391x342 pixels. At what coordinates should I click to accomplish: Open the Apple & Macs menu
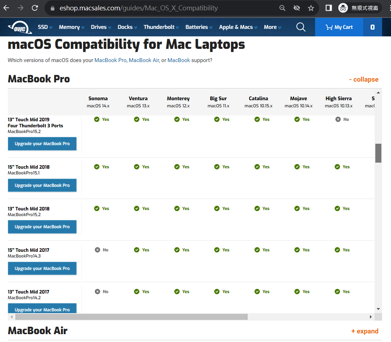coord(238,27)
